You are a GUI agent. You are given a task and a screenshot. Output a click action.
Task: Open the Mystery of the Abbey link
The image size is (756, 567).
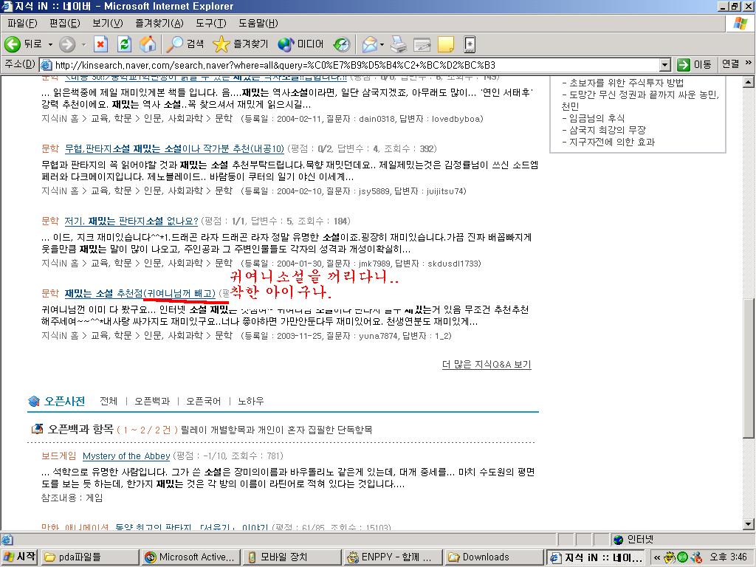(x=126, y=456)
